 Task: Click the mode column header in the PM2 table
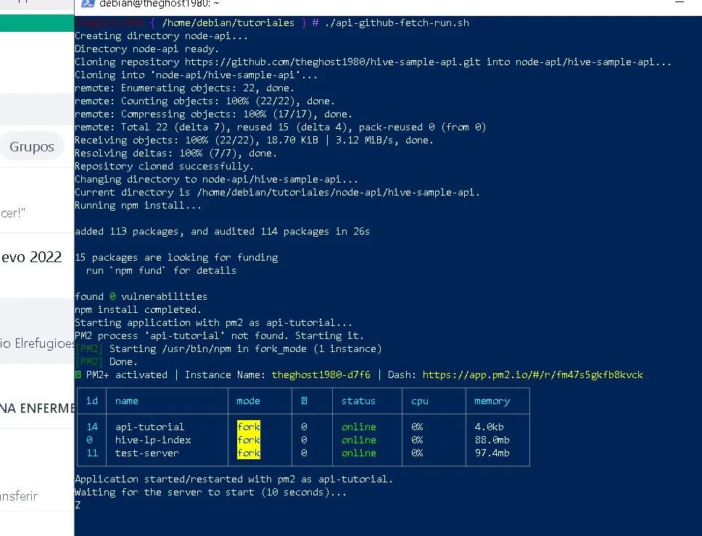click(x=248, y=401)
